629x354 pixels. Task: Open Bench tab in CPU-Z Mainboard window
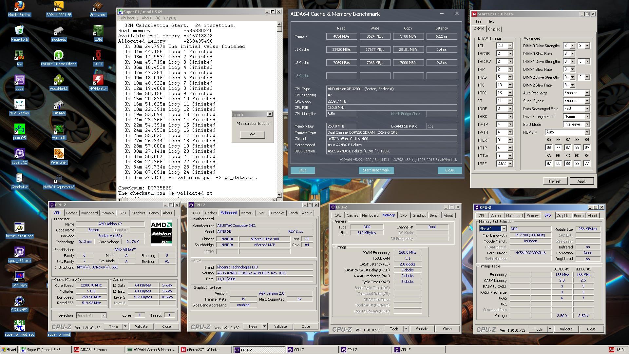(x=293, y=213)
